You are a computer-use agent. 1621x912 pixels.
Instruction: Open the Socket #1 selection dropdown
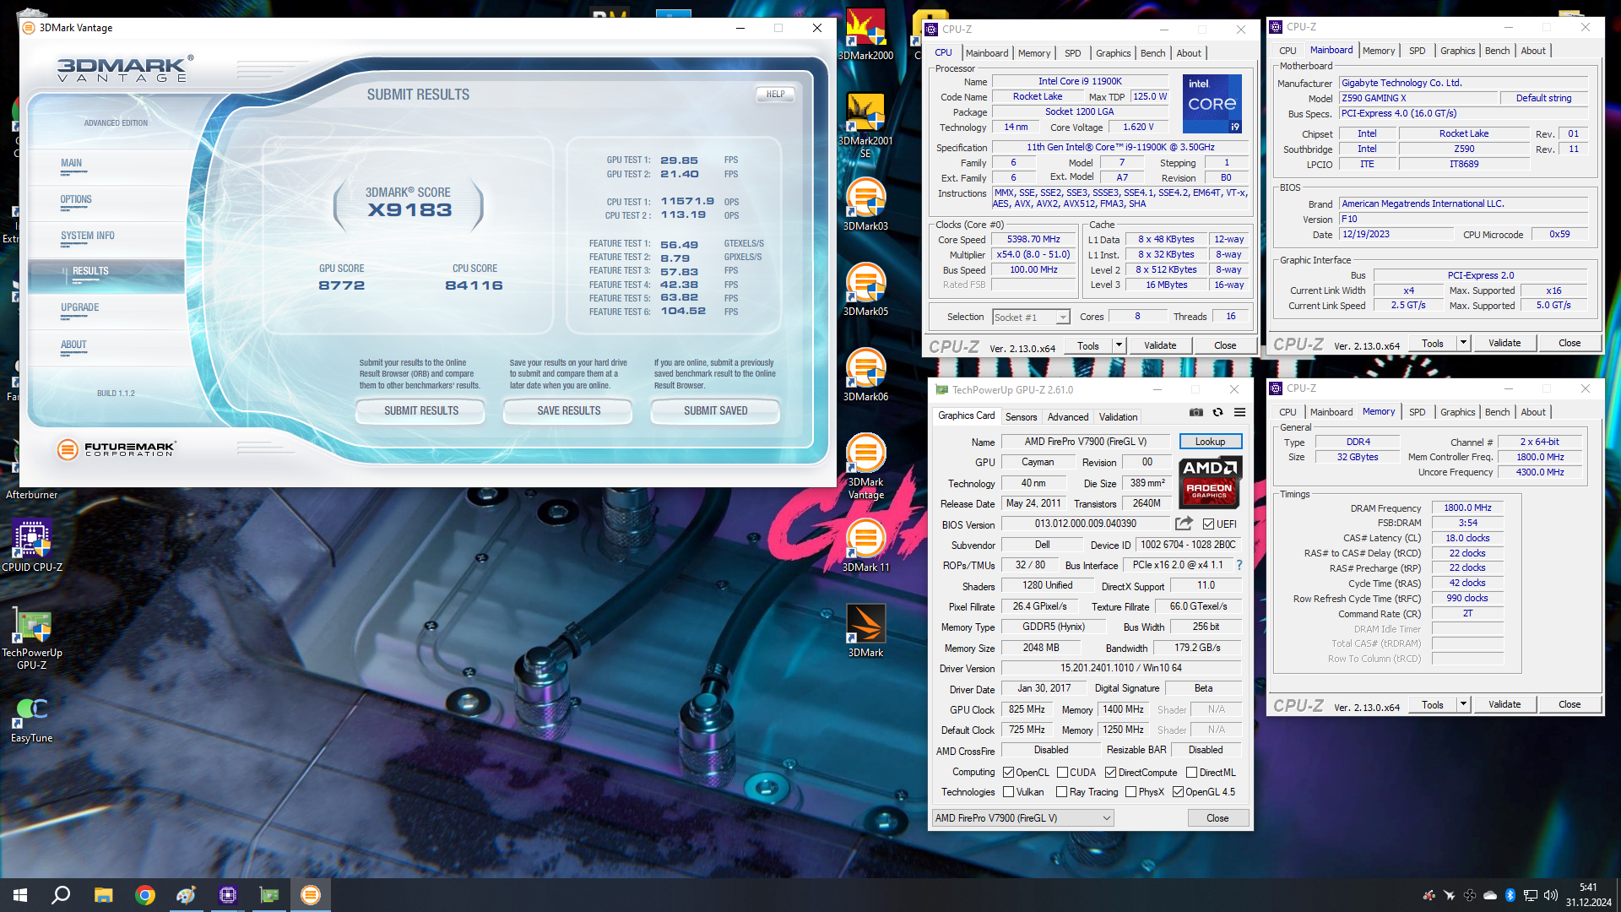click(x=1031, y=317)
